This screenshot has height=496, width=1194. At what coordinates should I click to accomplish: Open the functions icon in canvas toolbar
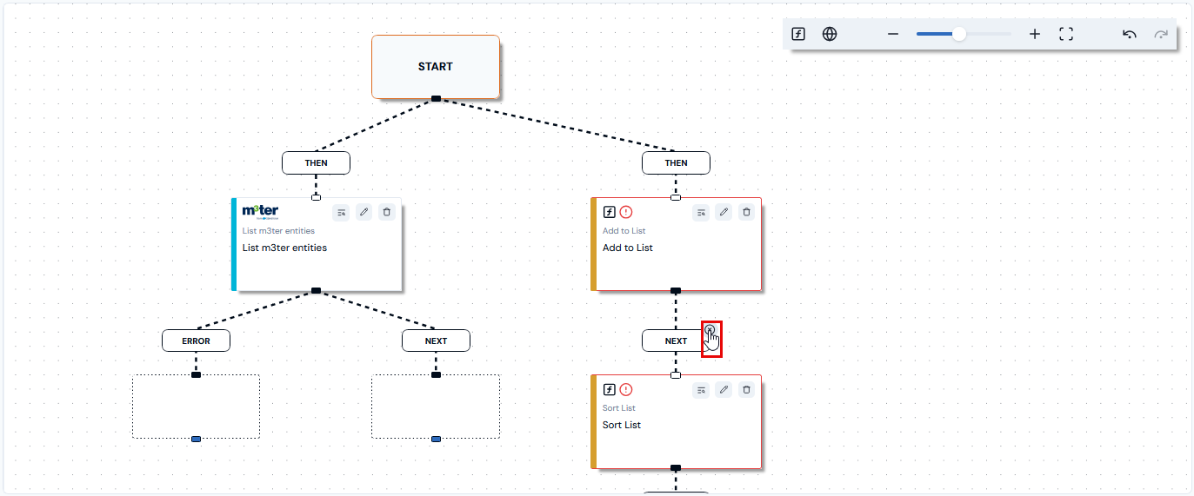[798, 34]
